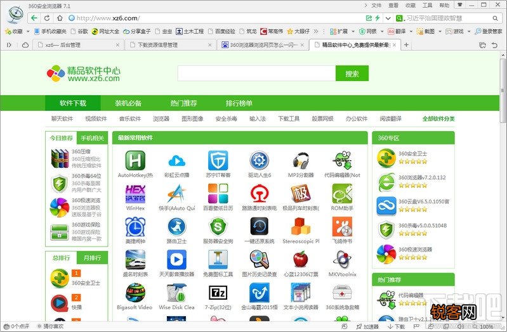507x332 pixels.
Task: Select the 装机必备 navigation tab
Action: click(128, 103)
